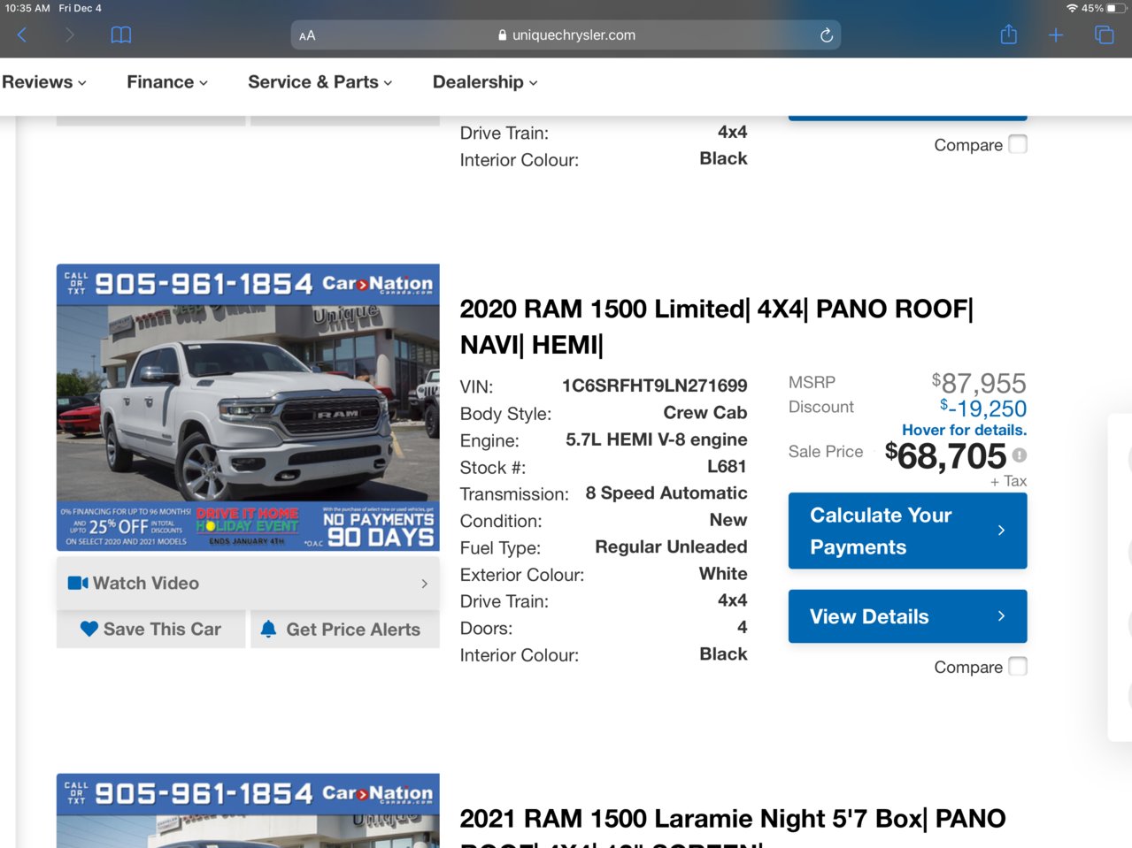Open the Service & Parts menu
This screenshot has height=848, width=1132.
click(320, 82)
